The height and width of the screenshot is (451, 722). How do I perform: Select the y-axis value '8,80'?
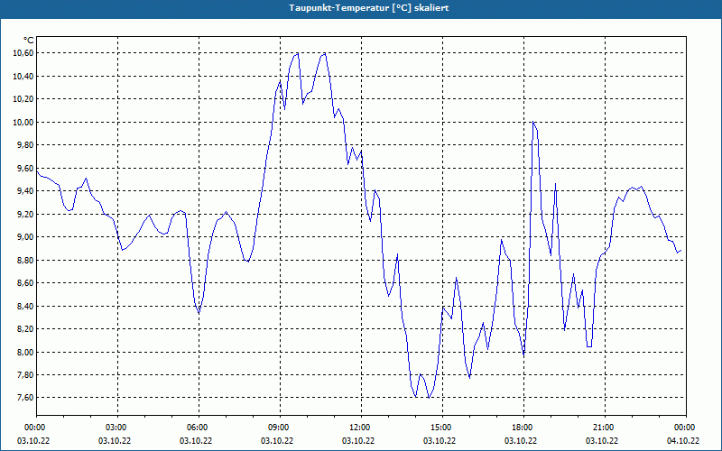[25, 260]
